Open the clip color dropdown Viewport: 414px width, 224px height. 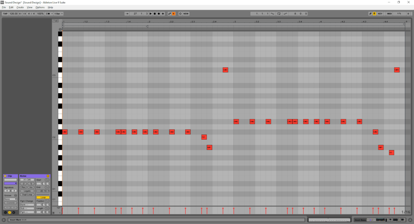point(11,183)
